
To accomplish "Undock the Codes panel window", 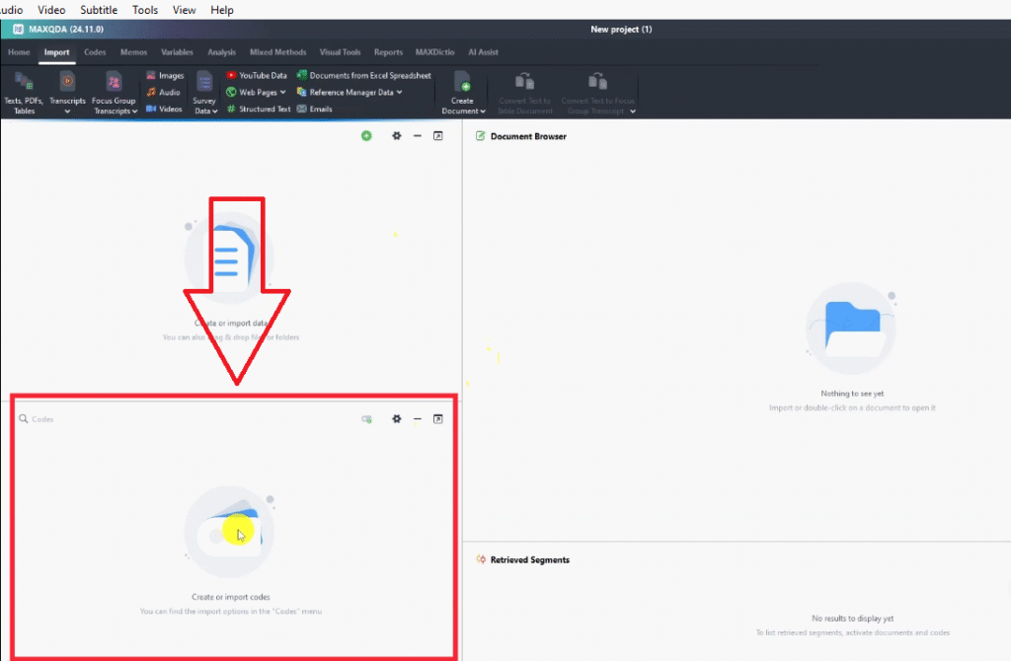I will pyautogui.click(x=438, y=419).
